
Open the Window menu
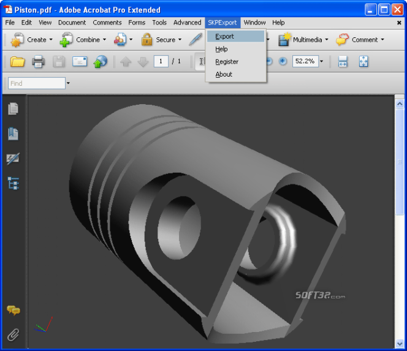pyautogui.click(x=254, y=23)
